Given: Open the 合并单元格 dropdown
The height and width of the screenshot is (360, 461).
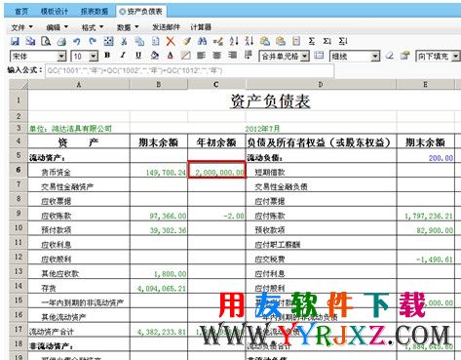Looking at the screenshot, I should [305, 57].
